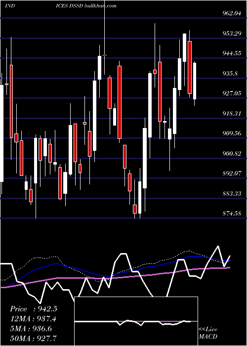
Task: Click the 874.58 price axis label
Action: tap(232, 214)
